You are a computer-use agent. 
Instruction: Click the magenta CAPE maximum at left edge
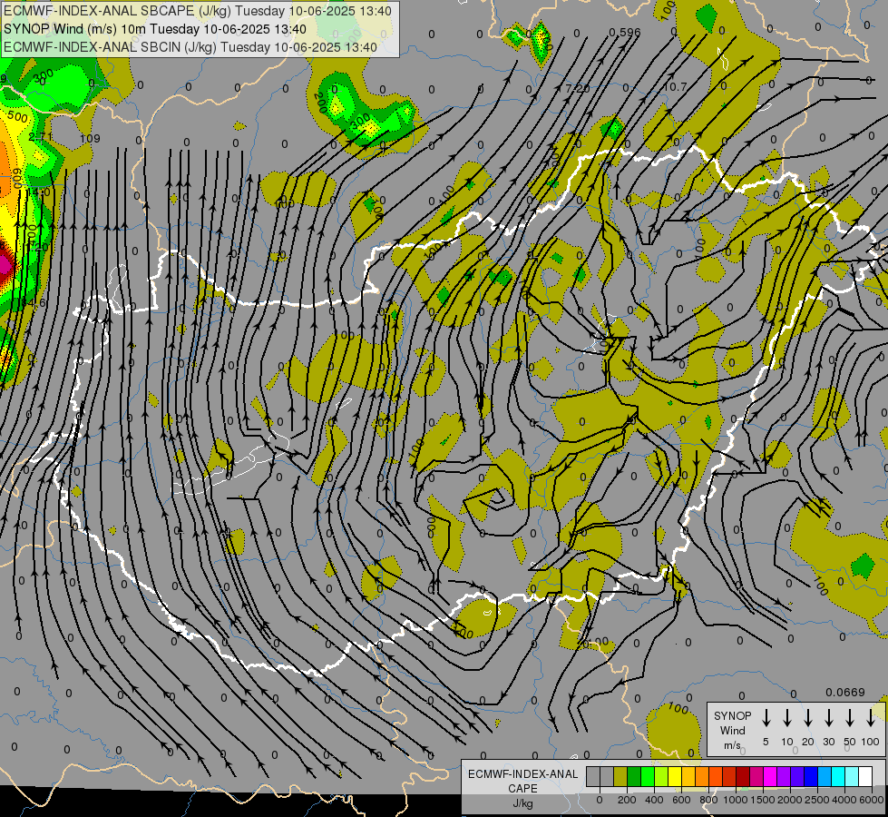click(5, 264)
